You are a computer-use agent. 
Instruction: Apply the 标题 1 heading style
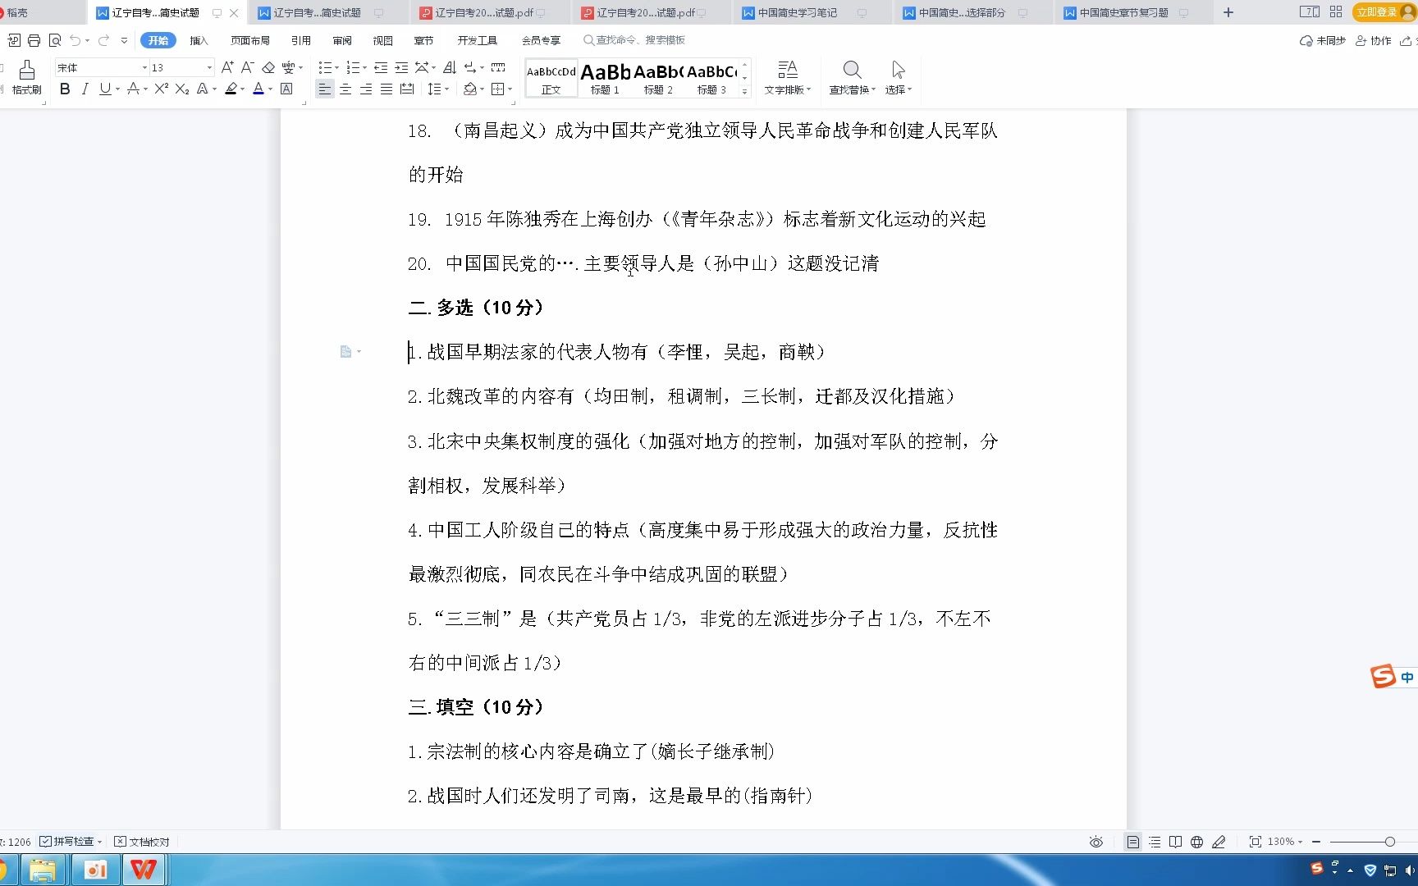tap(606, 79)
